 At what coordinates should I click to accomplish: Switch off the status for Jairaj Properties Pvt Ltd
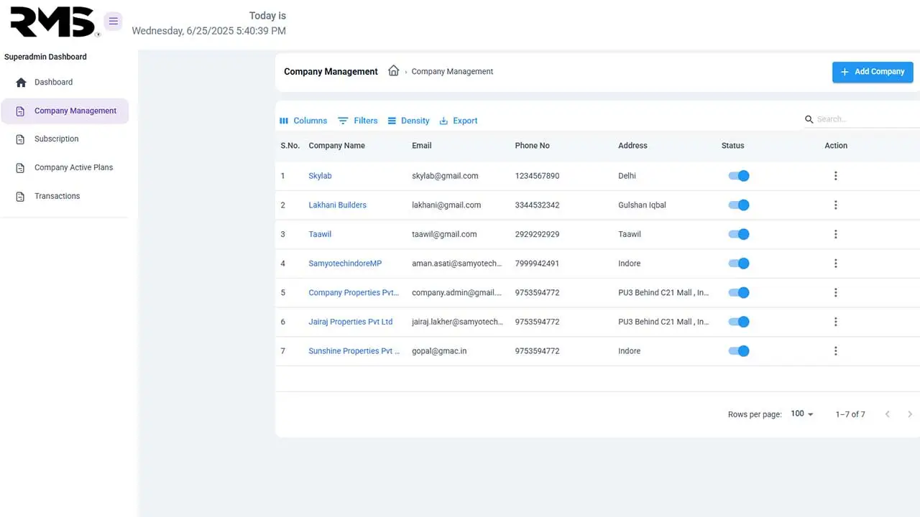(739, 322)
